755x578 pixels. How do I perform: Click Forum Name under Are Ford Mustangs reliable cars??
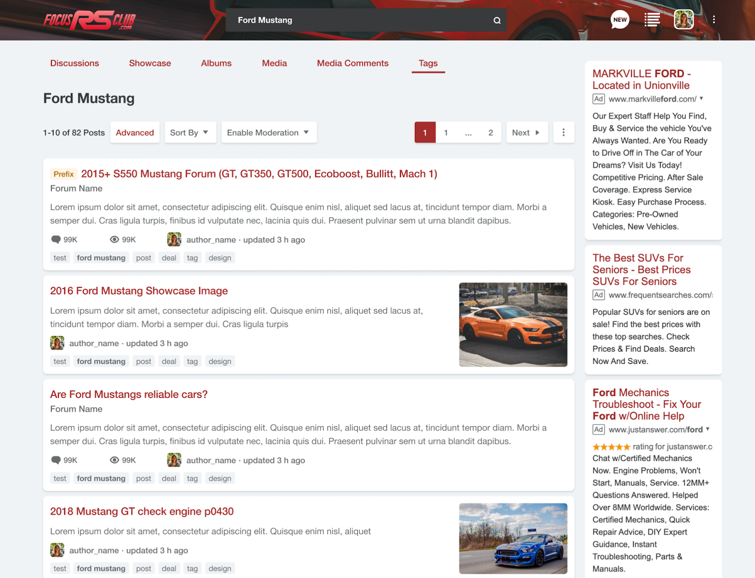pos(76,409)
